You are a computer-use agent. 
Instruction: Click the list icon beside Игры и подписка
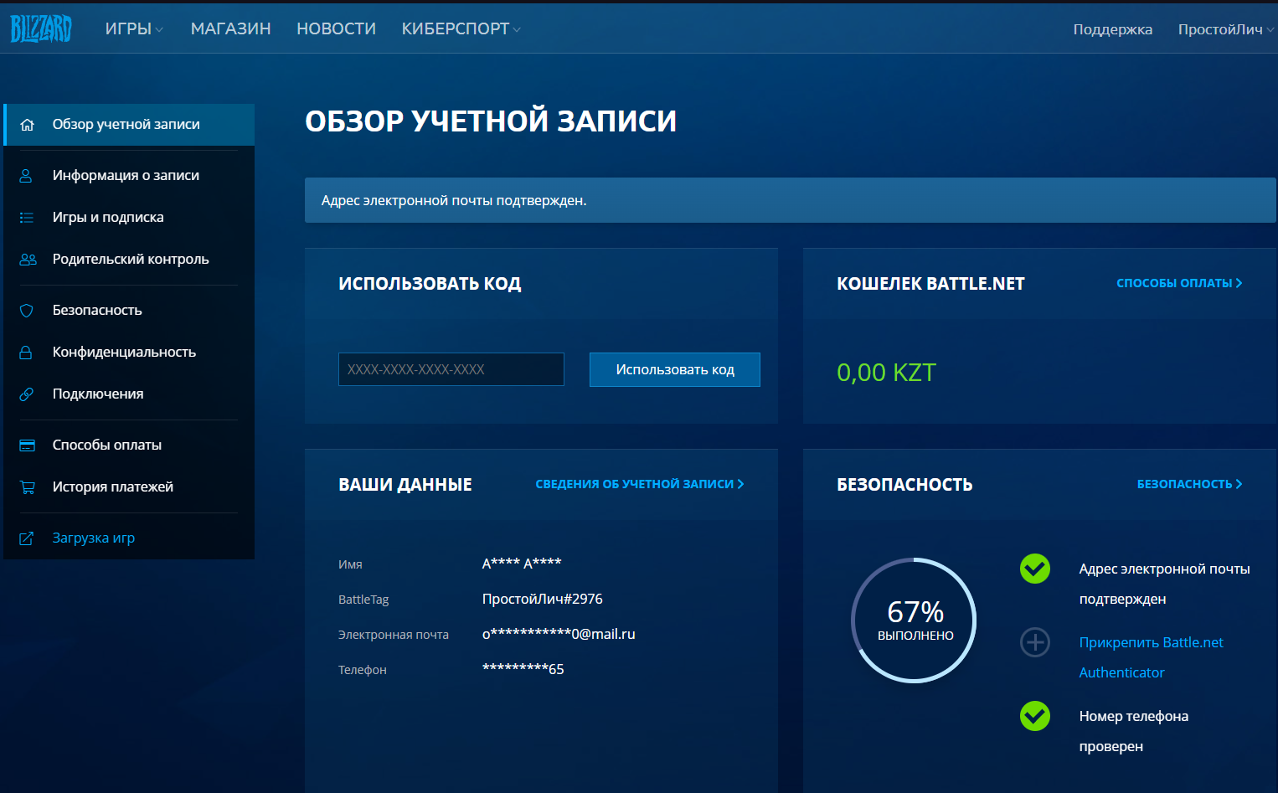pos(27,218)
